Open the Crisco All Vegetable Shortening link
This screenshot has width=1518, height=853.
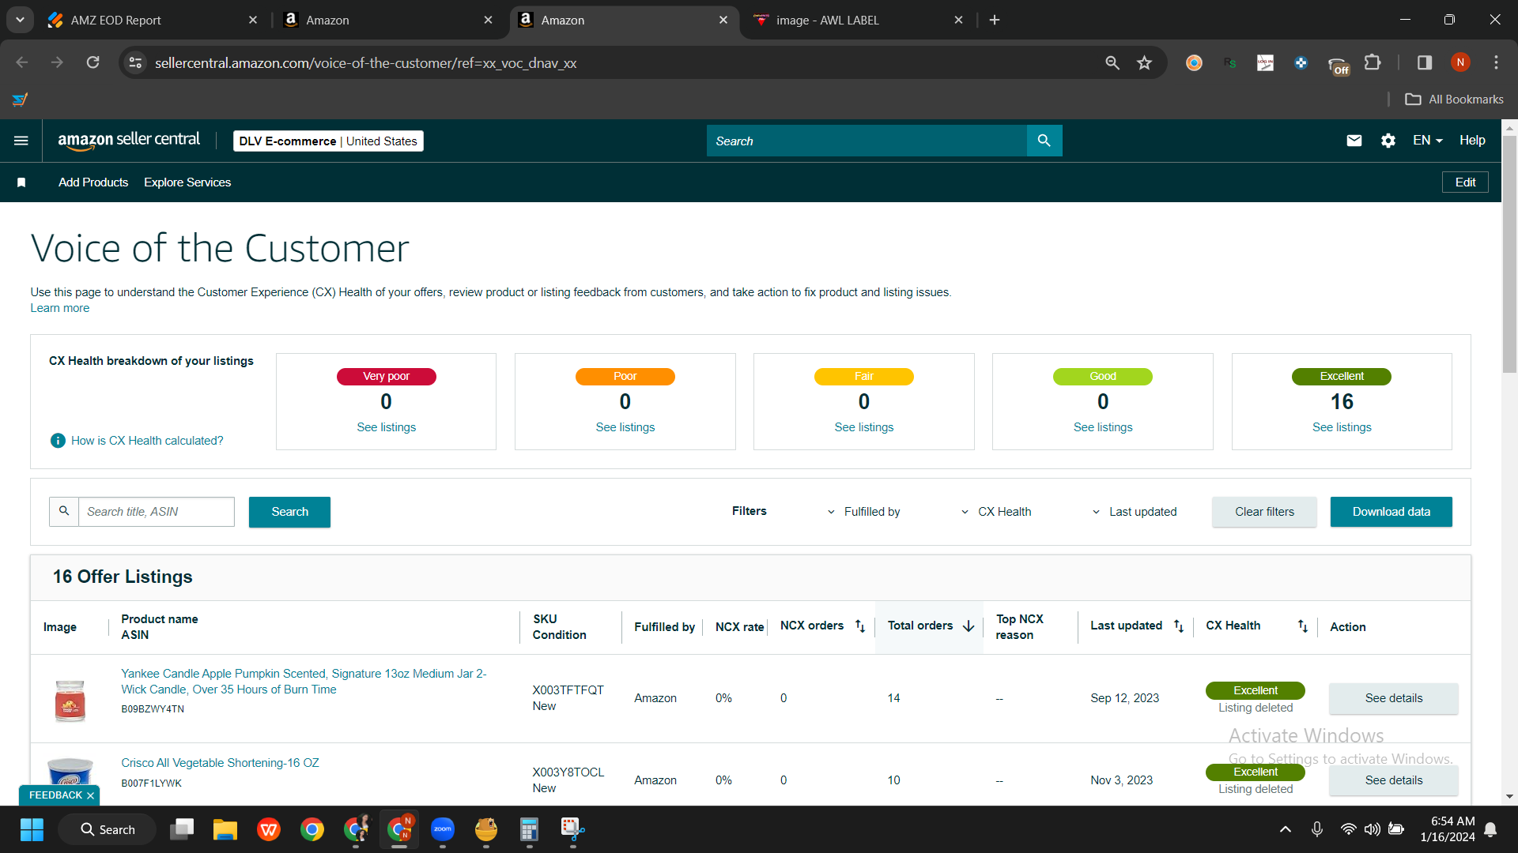coord(220,763)
